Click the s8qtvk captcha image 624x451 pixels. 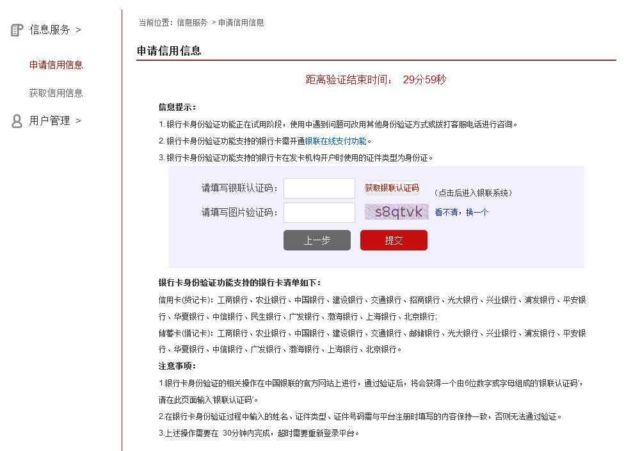[396, 211]
